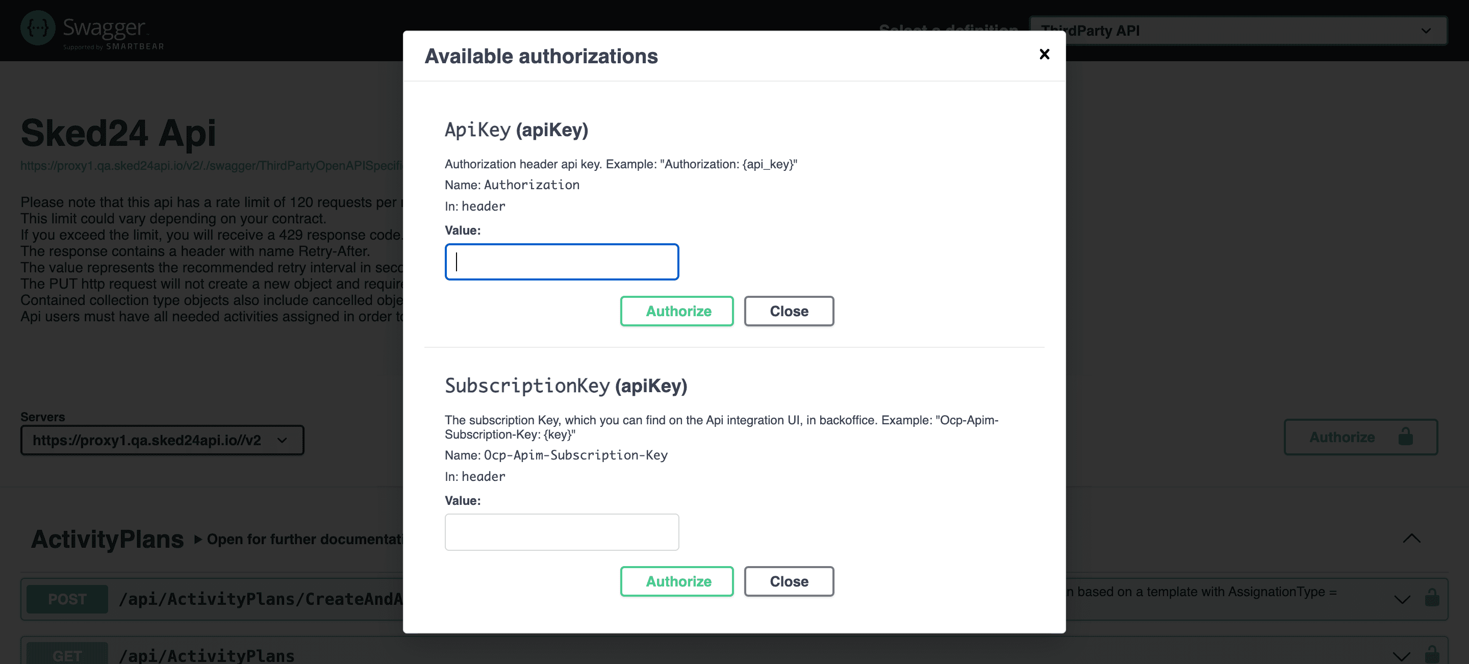
Task: Click lock icon on GET ActivityPlans row
Action: (1431, 654)
